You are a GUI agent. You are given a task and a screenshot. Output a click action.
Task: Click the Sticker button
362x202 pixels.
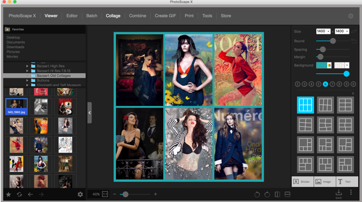(x=303, y=181)
